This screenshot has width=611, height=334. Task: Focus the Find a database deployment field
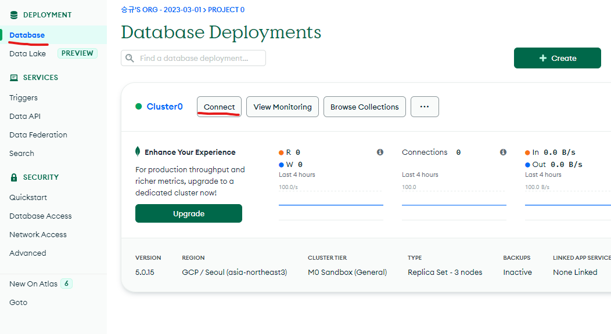click(193, 58)
